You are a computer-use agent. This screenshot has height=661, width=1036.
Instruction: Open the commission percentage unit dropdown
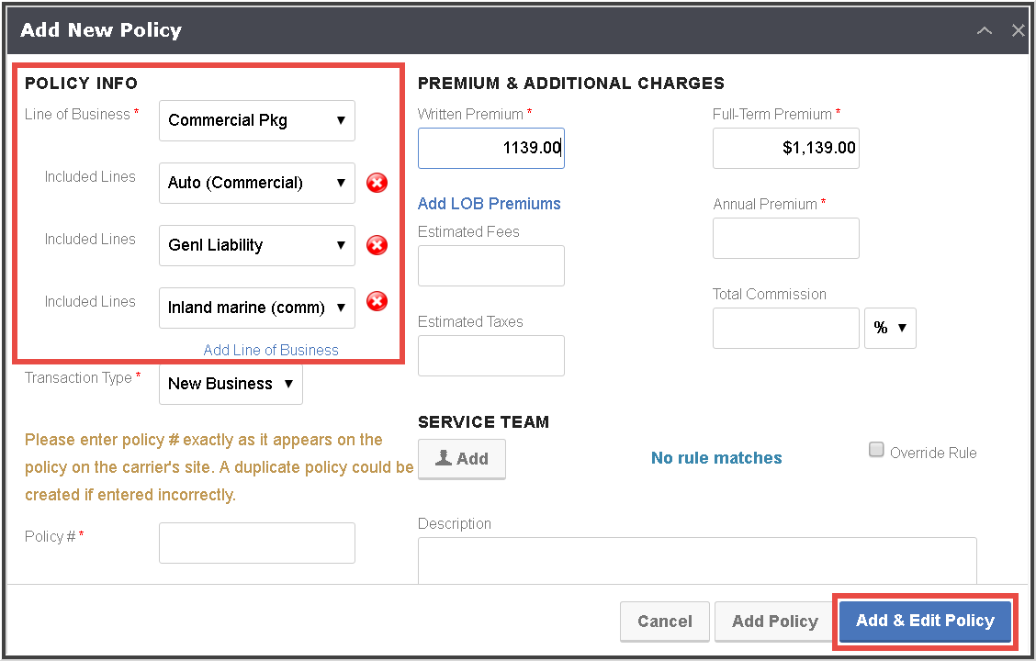tap(890, 328)
